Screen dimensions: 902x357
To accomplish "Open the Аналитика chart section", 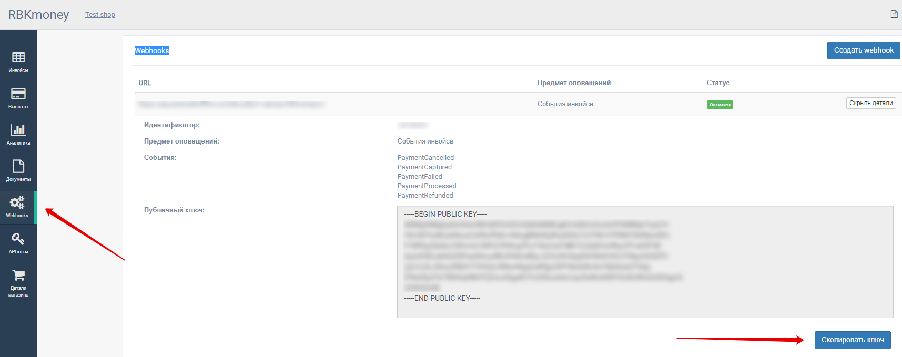I will [x=18, y=134].
